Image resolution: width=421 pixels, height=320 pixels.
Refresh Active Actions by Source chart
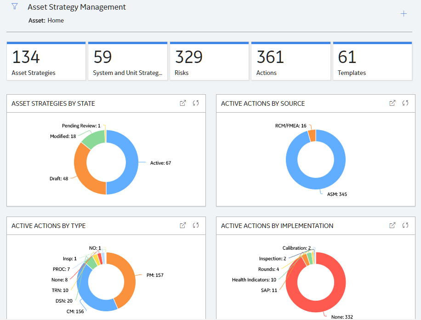[x=405, y=103]
